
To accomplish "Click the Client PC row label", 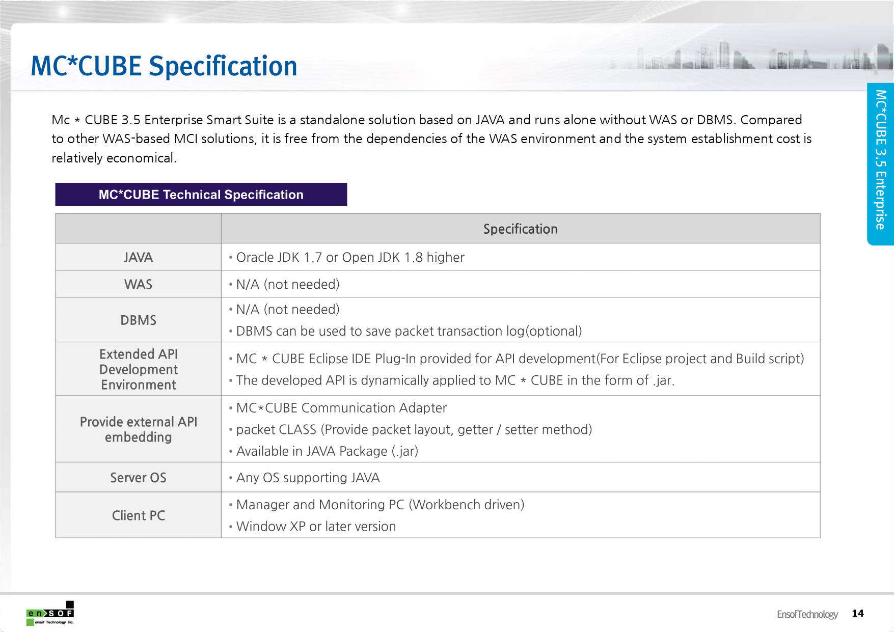I will [x=138, y=515].
